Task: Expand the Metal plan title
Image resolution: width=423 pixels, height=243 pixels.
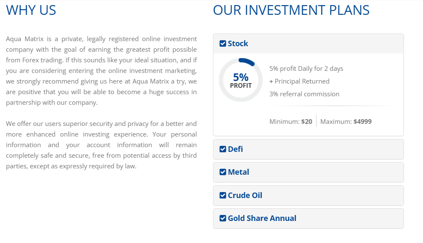Action: [238, 172]
